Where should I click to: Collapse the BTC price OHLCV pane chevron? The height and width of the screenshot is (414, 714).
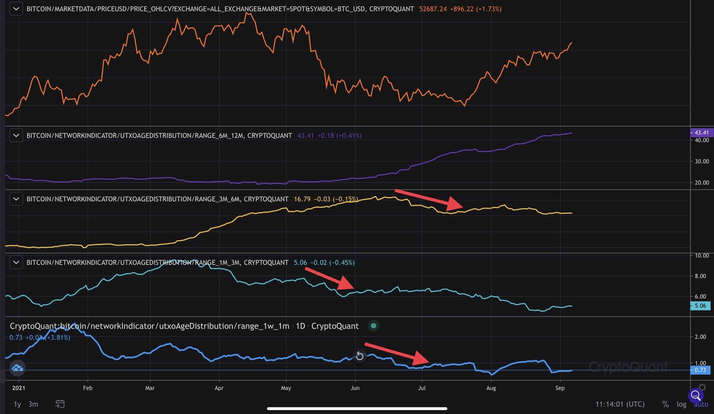(16, 9)
